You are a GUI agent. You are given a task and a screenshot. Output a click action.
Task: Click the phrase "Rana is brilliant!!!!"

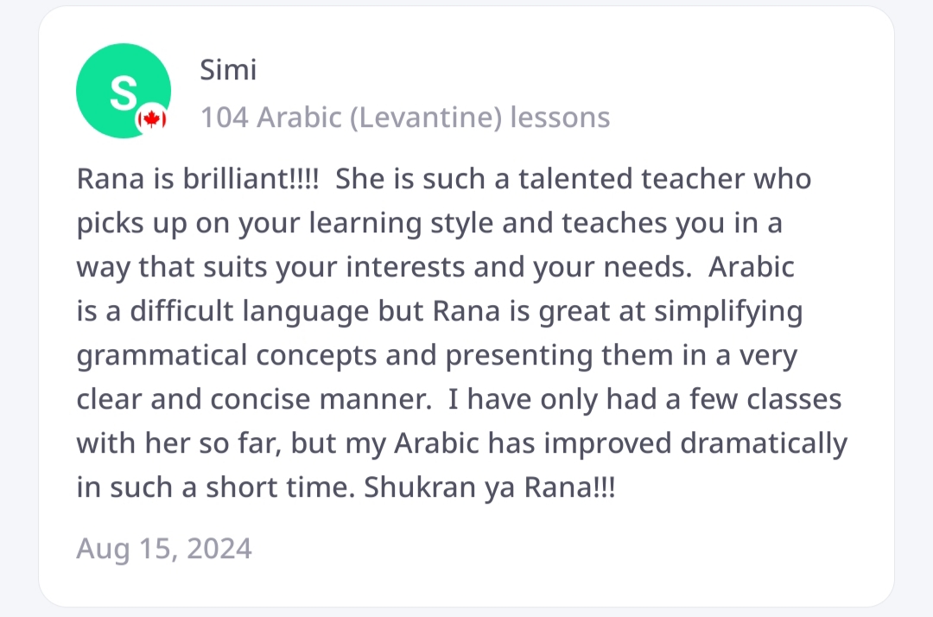[x=198, y=179]
